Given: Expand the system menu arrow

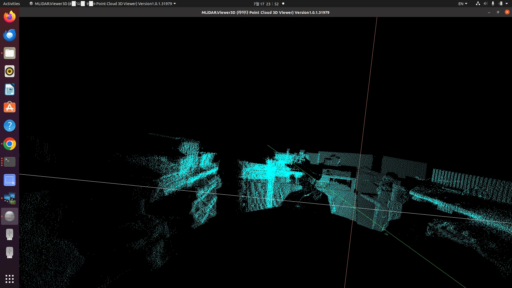Looking at the screenshot, I should coord(507,4).
